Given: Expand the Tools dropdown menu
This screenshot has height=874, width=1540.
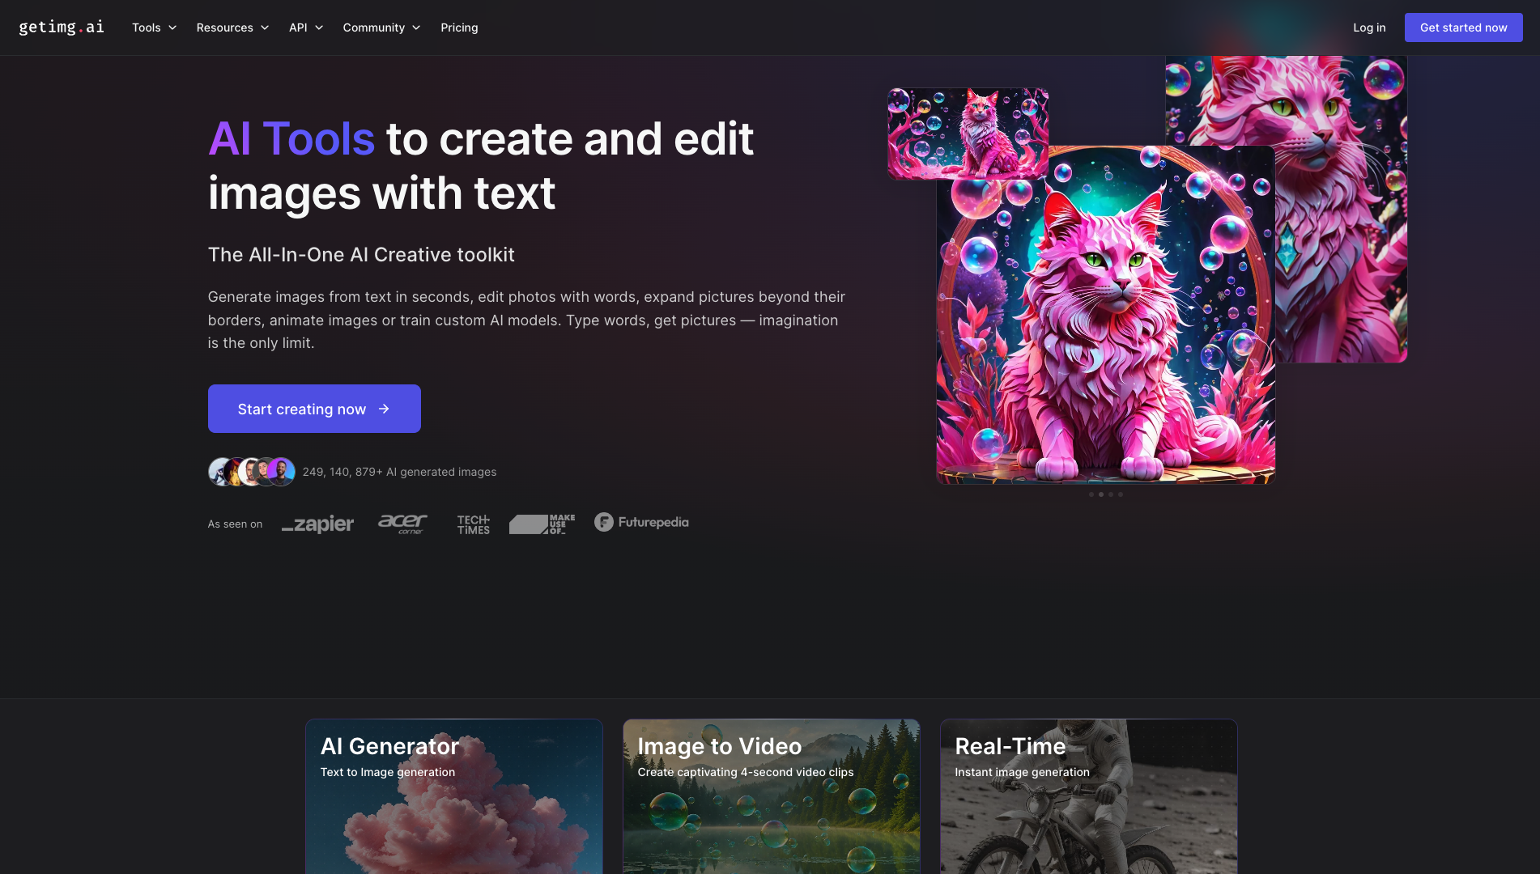Looking at the screenshot, I should click(154, 28).
